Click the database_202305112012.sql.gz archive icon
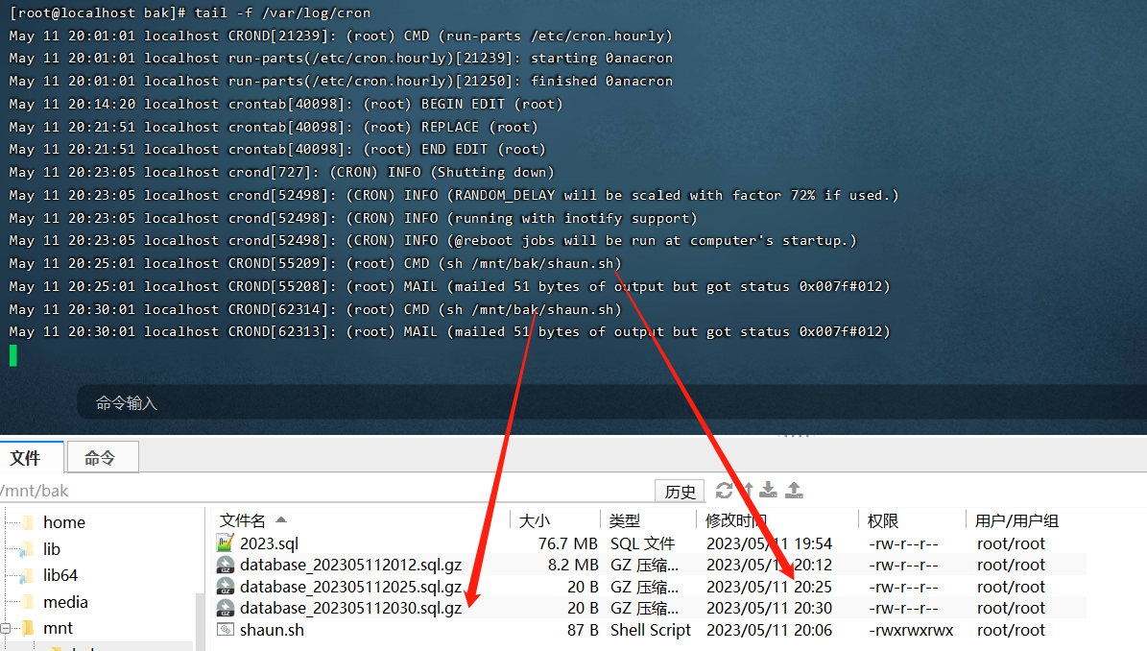Screen dimensions: 1147x651 pyautogui.click(x=226, y=565)
